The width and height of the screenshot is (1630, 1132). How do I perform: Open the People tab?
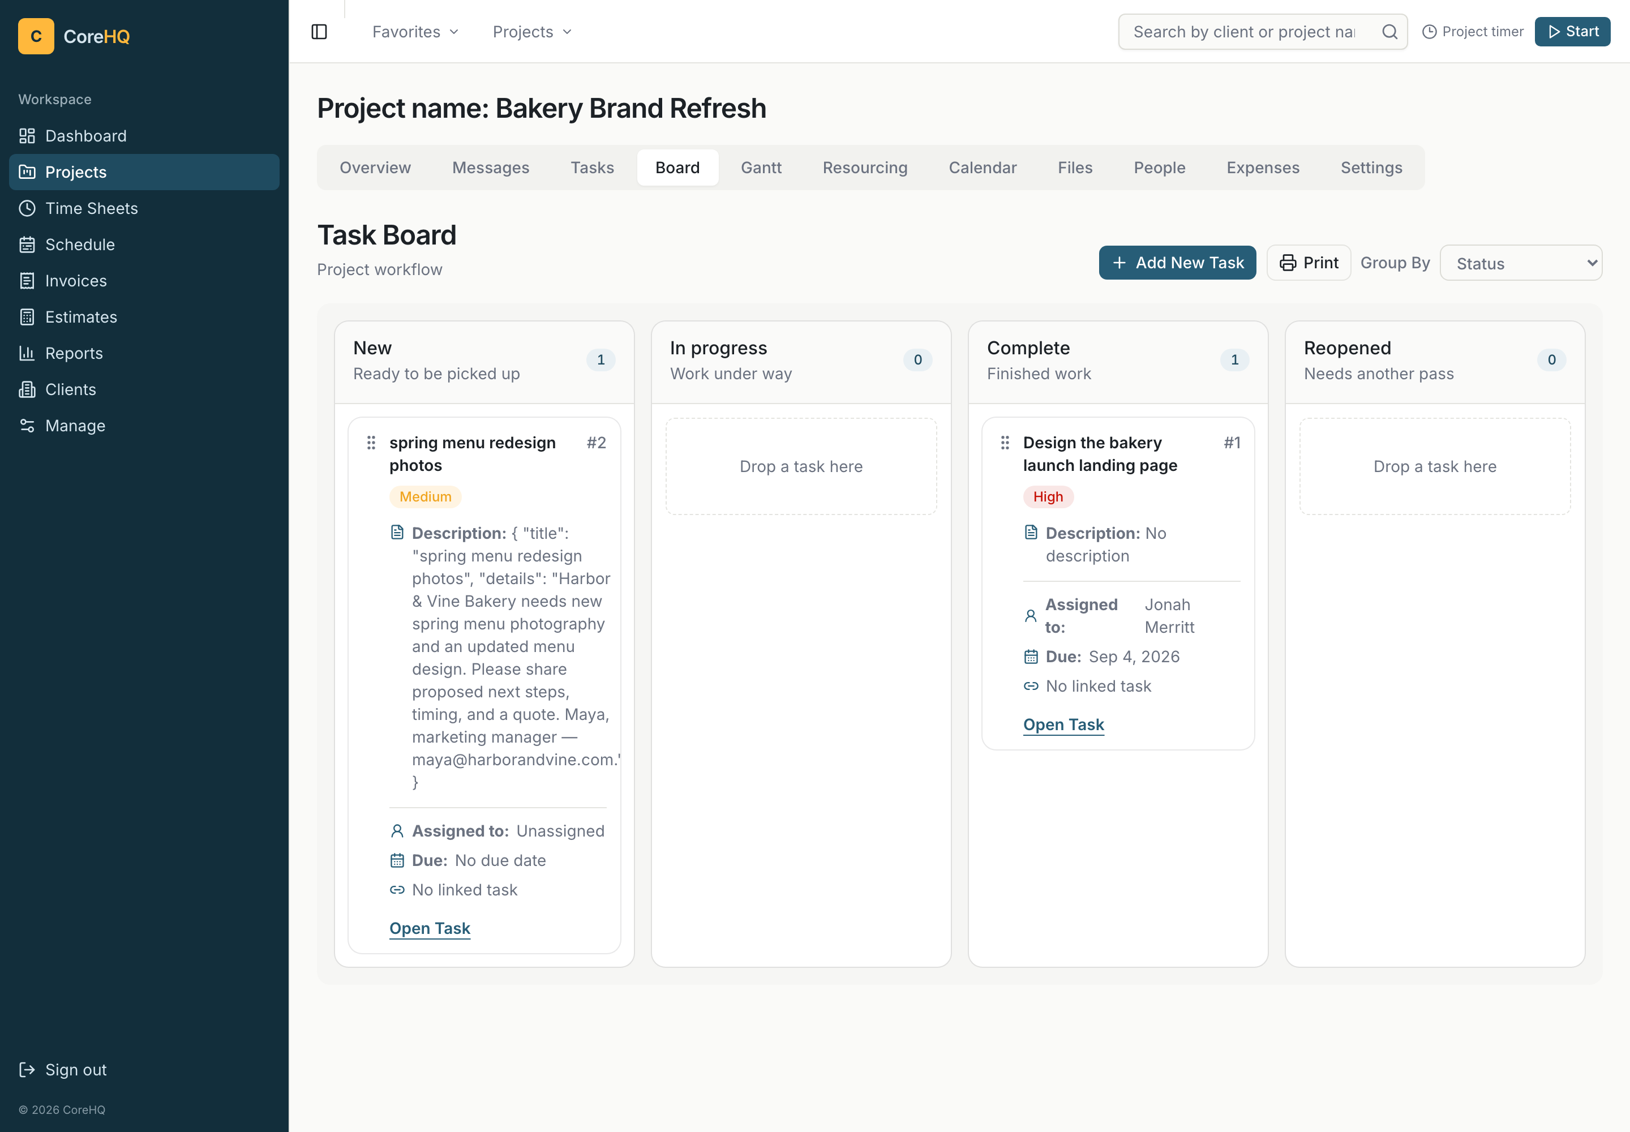coord(1159,168)
